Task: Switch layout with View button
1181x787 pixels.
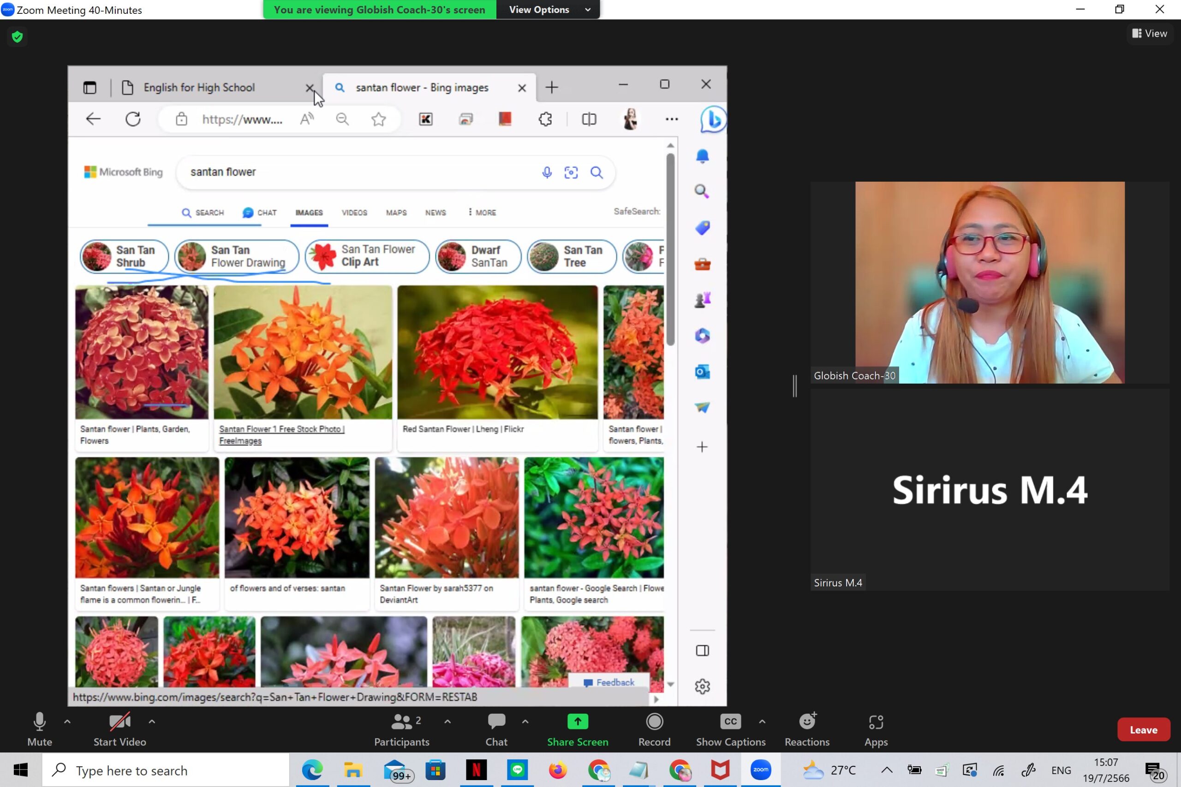Action: [1149, 34]
